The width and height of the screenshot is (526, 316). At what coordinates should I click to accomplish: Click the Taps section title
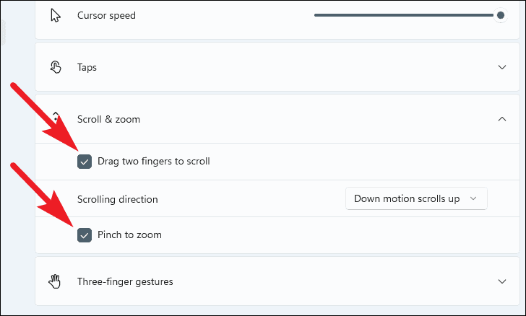[87, 67]
